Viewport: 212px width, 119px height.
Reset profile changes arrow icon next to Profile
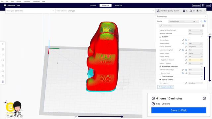pos(201,21)
